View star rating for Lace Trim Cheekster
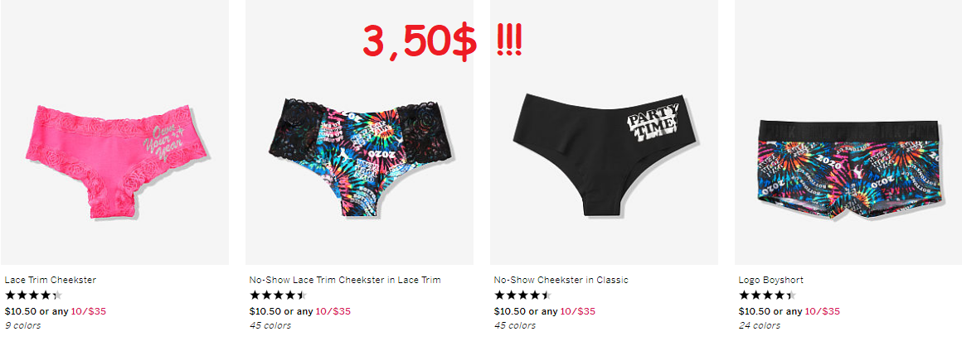 tap(33, 296)
